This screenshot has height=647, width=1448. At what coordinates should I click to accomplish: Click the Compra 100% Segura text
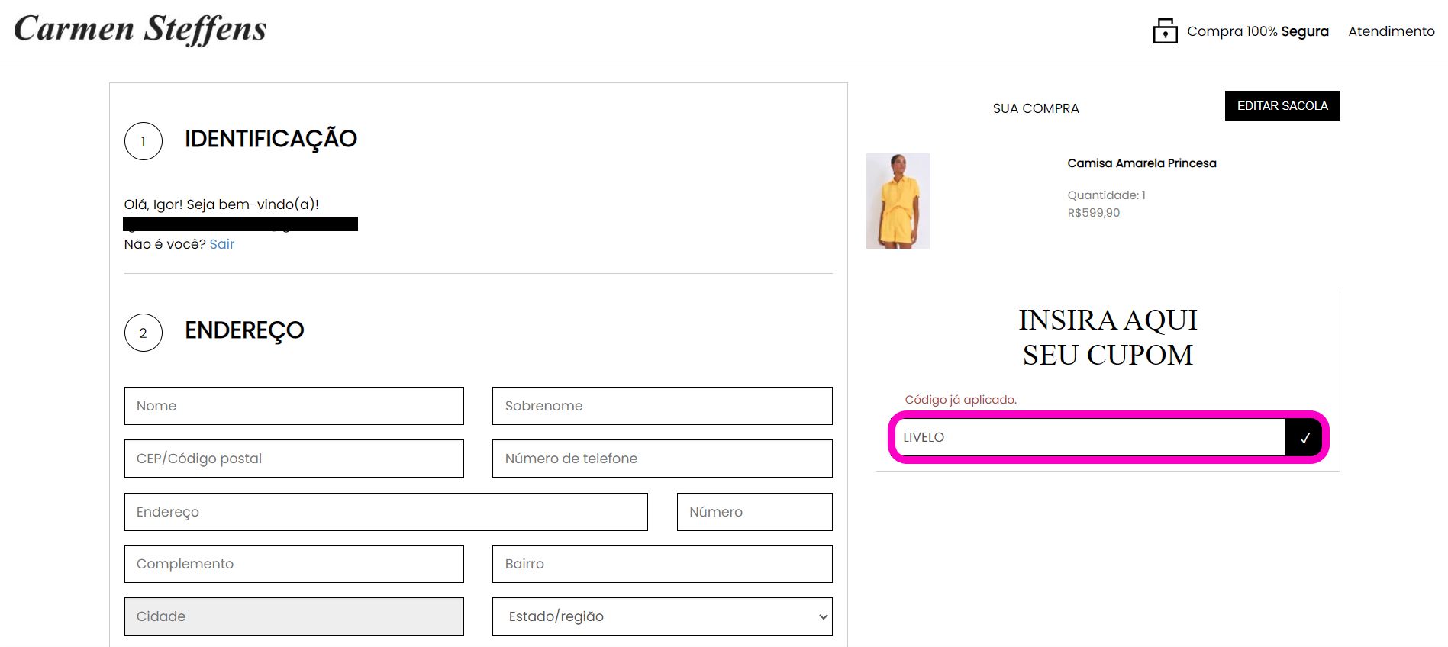(x=1258, y=31)
